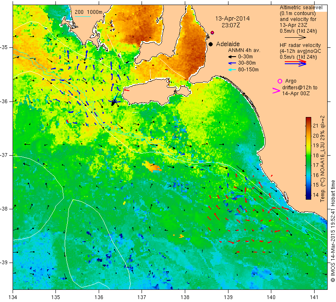Click the cyan 200 1000m contour legend line

point(83,16)
